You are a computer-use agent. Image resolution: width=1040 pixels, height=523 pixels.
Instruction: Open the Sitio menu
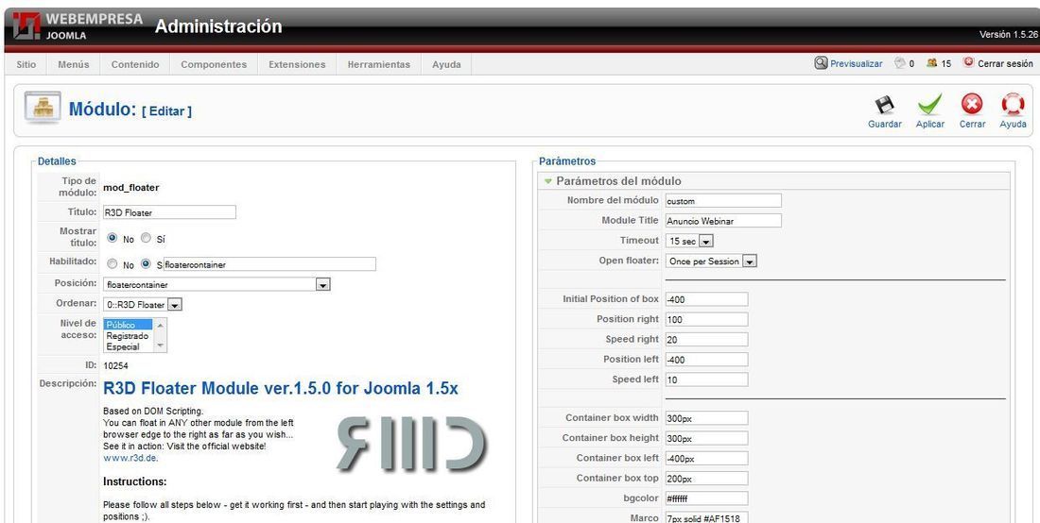pyautogui.click(x=26, y=64)
